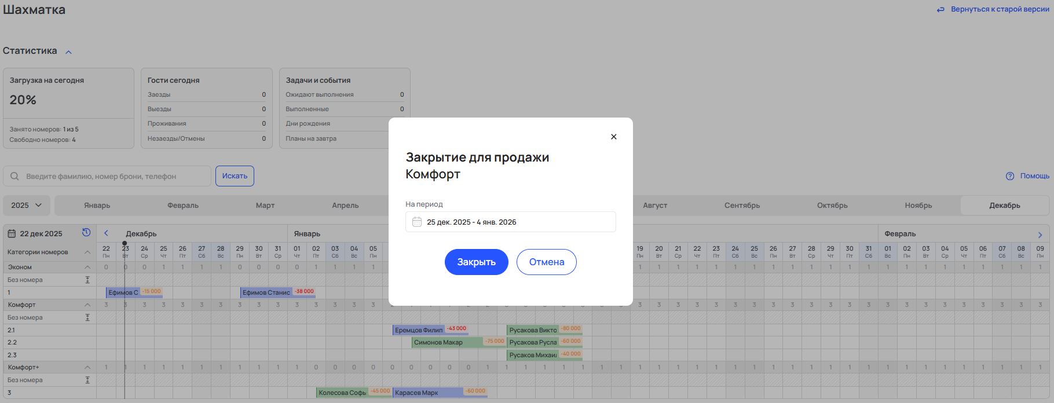Click the search magnifier icon
Screen dimensions: 1054x403
tap(15, 176)
